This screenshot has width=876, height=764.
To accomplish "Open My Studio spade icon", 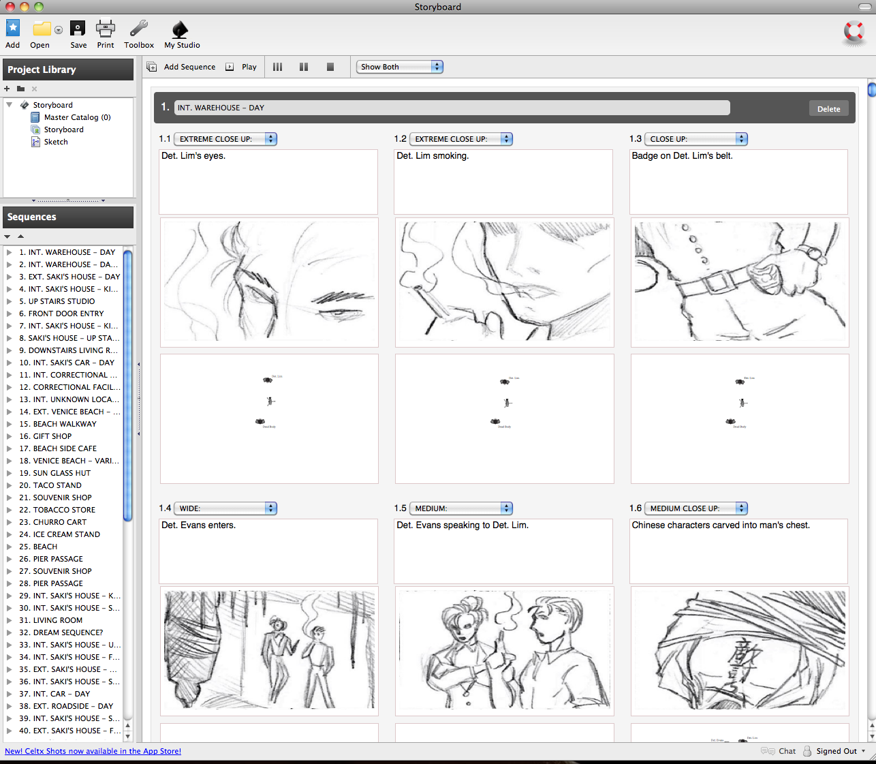I will (181, 29).
